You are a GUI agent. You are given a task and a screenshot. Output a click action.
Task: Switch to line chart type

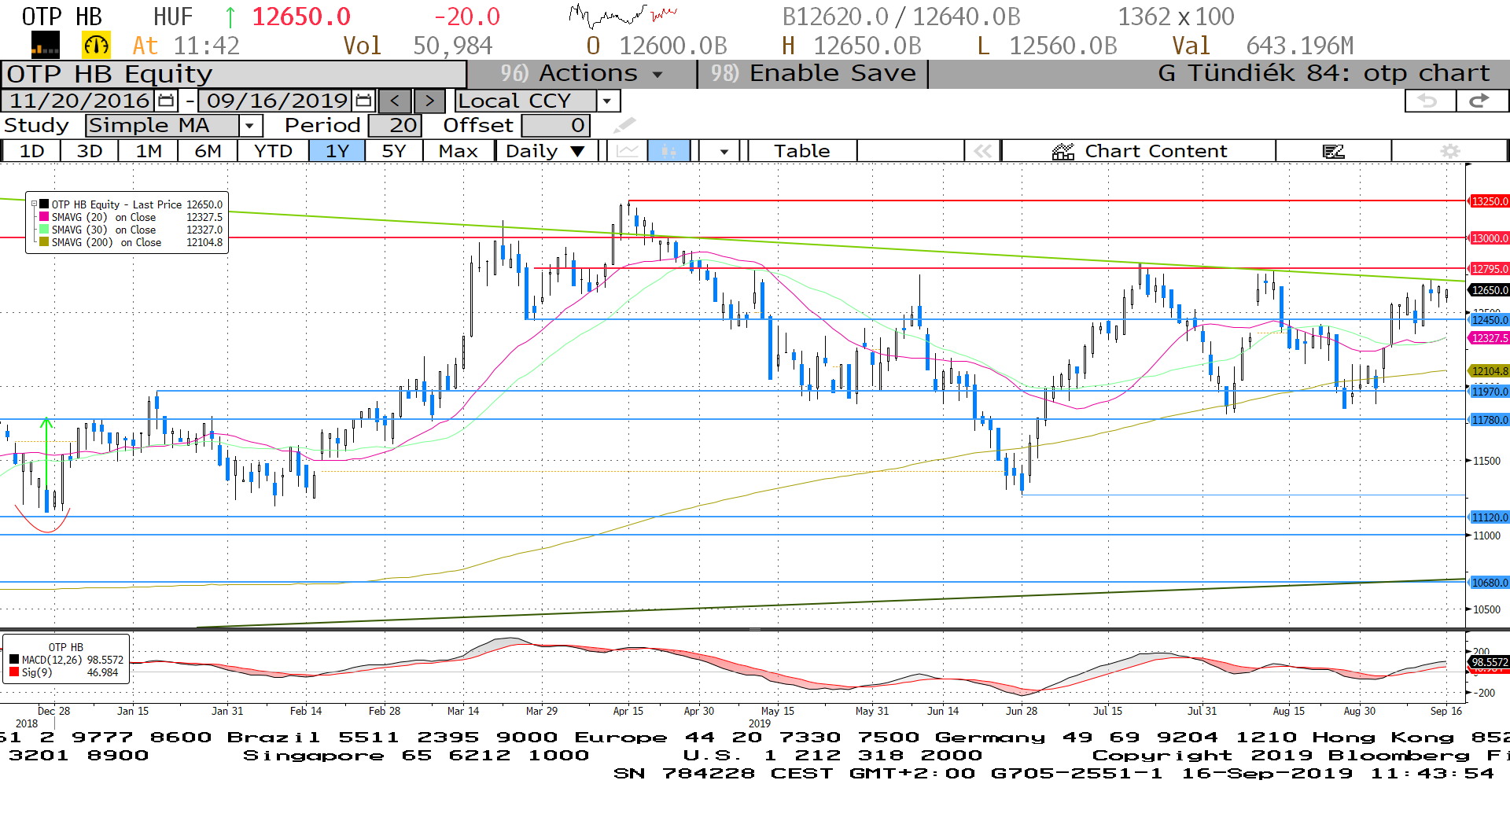[x=627, y=150]
